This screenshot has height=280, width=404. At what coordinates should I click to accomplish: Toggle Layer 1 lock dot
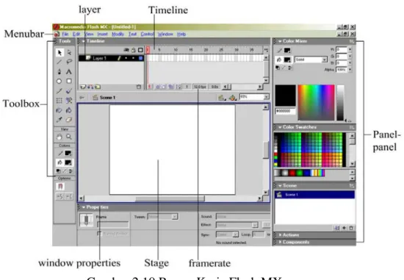[133, 58]
